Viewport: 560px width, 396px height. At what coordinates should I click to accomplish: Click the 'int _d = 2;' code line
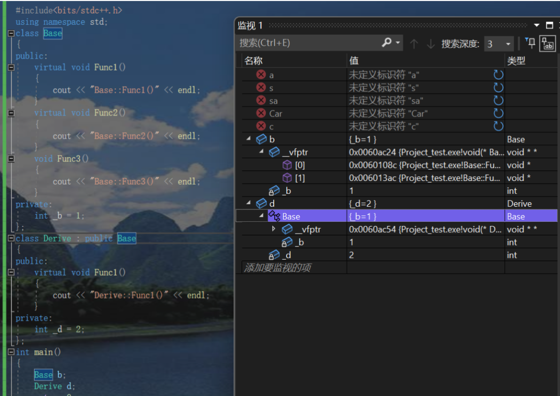(x=59, y=329)
